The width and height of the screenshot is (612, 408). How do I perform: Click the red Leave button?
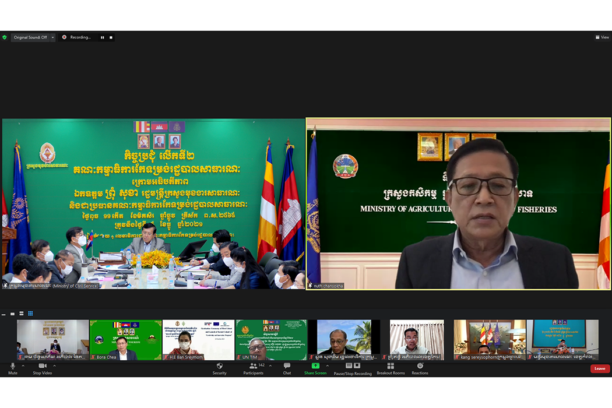(x=600, y=368)
